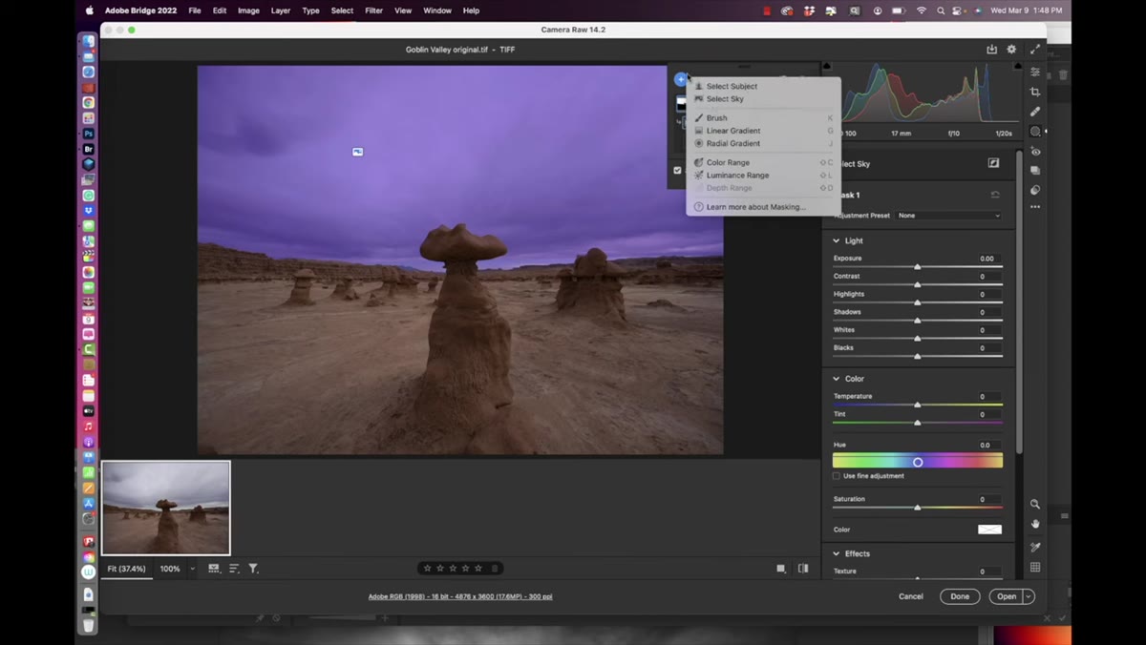Click the save image download icon
Screen dimensions: 1146x645
pyautogui.click(x=991, y=50)
